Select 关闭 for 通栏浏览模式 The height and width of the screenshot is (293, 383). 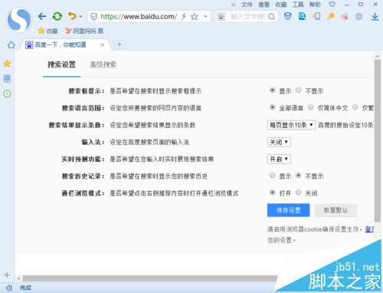[299, 193]
